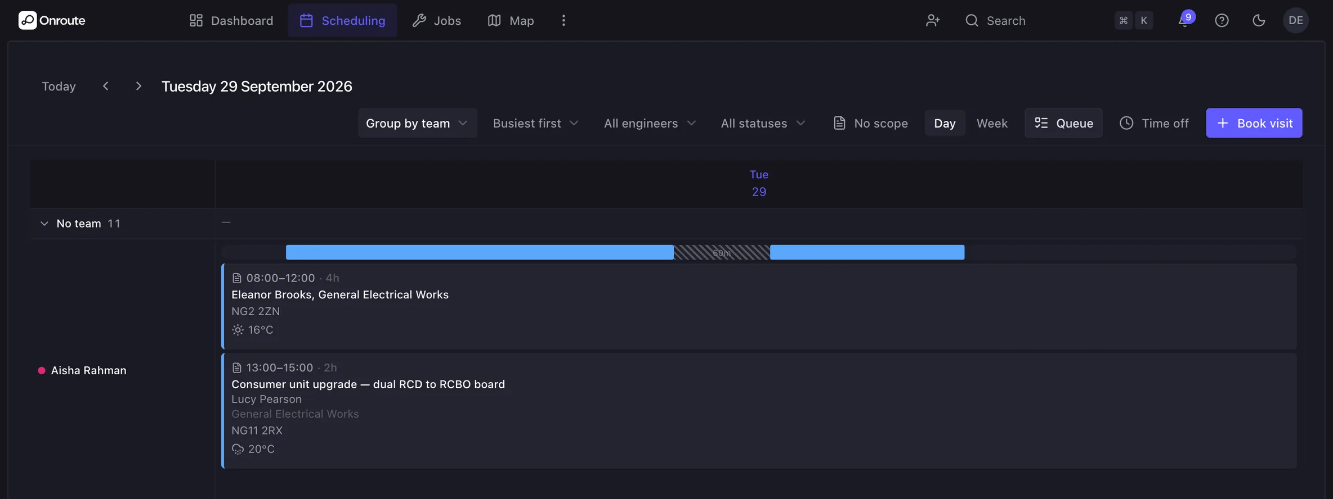Click the scope document icon on 08:00 visit

pos(237,278)
